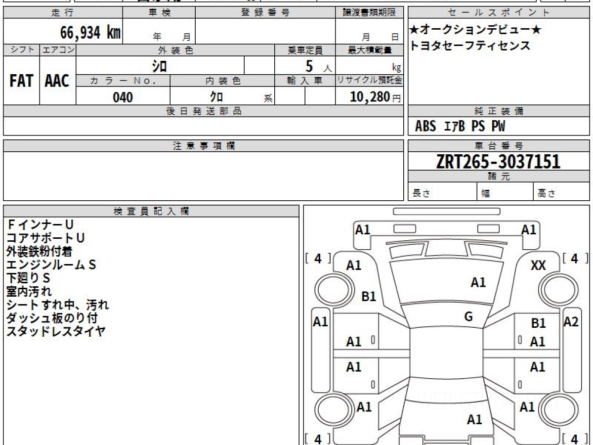Click the 諸元 header

[x=499, y=177]
